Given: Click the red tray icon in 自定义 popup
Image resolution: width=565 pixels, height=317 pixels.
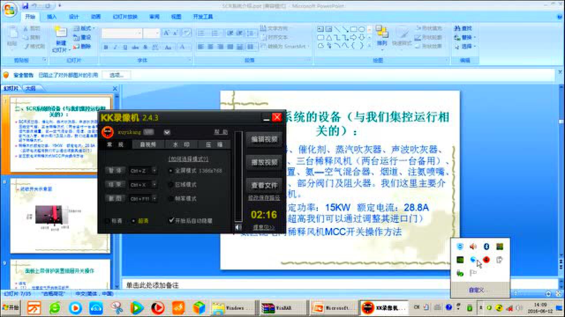Looking at the screenshot, I should pyautogui.click(x=486, y=260).
